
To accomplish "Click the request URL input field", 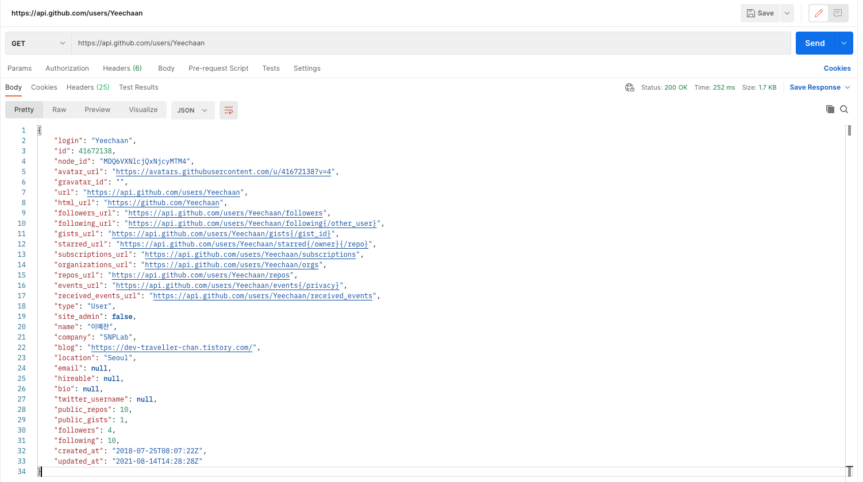I will (431, 43).
